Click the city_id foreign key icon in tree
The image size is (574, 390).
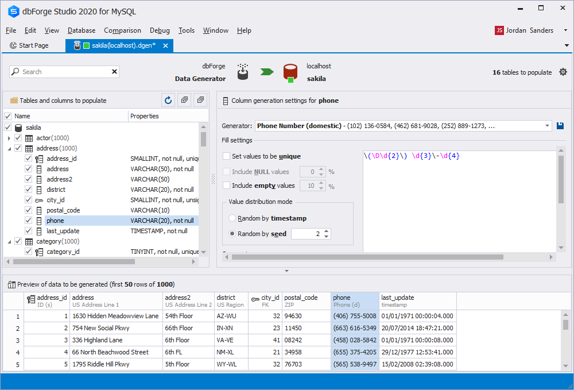(39, 200)
